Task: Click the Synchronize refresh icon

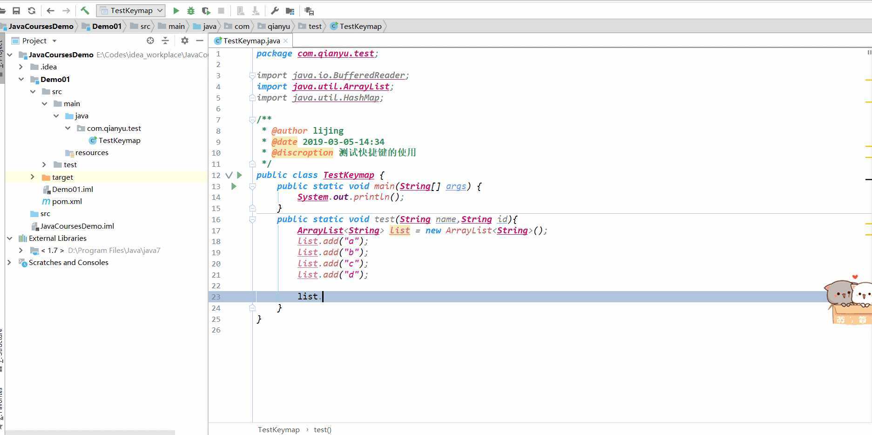Action: (32, 11)
